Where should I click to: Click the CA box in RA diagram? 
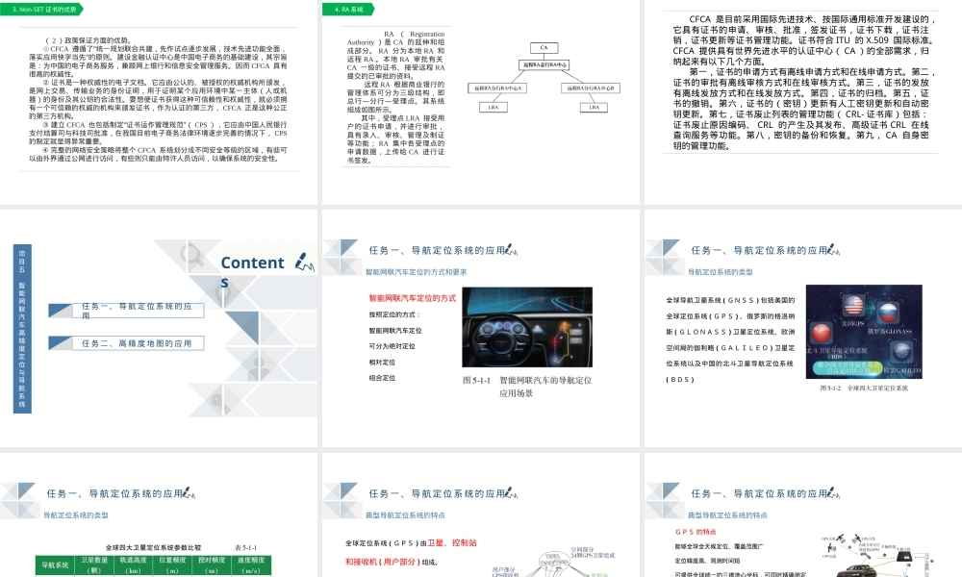point(544,47)
